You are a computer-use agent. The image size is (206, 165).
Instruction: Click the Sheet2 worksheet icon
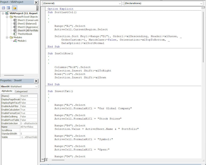(x=15, y=24)
